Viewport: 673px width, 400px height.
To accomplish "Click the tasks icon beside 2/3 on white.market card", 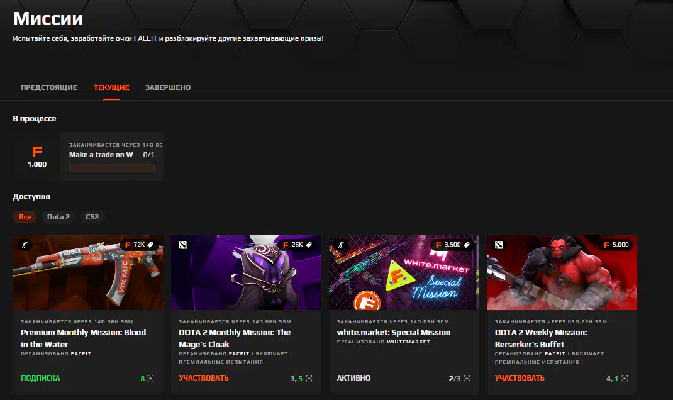I will (467, 378).
